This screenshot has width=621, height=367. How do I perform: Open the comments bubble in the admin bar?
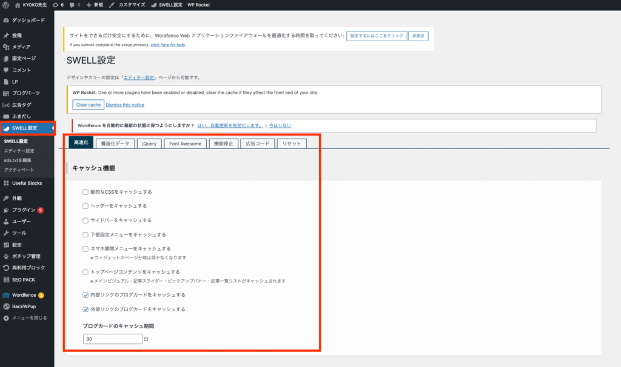tap(75, 5)
